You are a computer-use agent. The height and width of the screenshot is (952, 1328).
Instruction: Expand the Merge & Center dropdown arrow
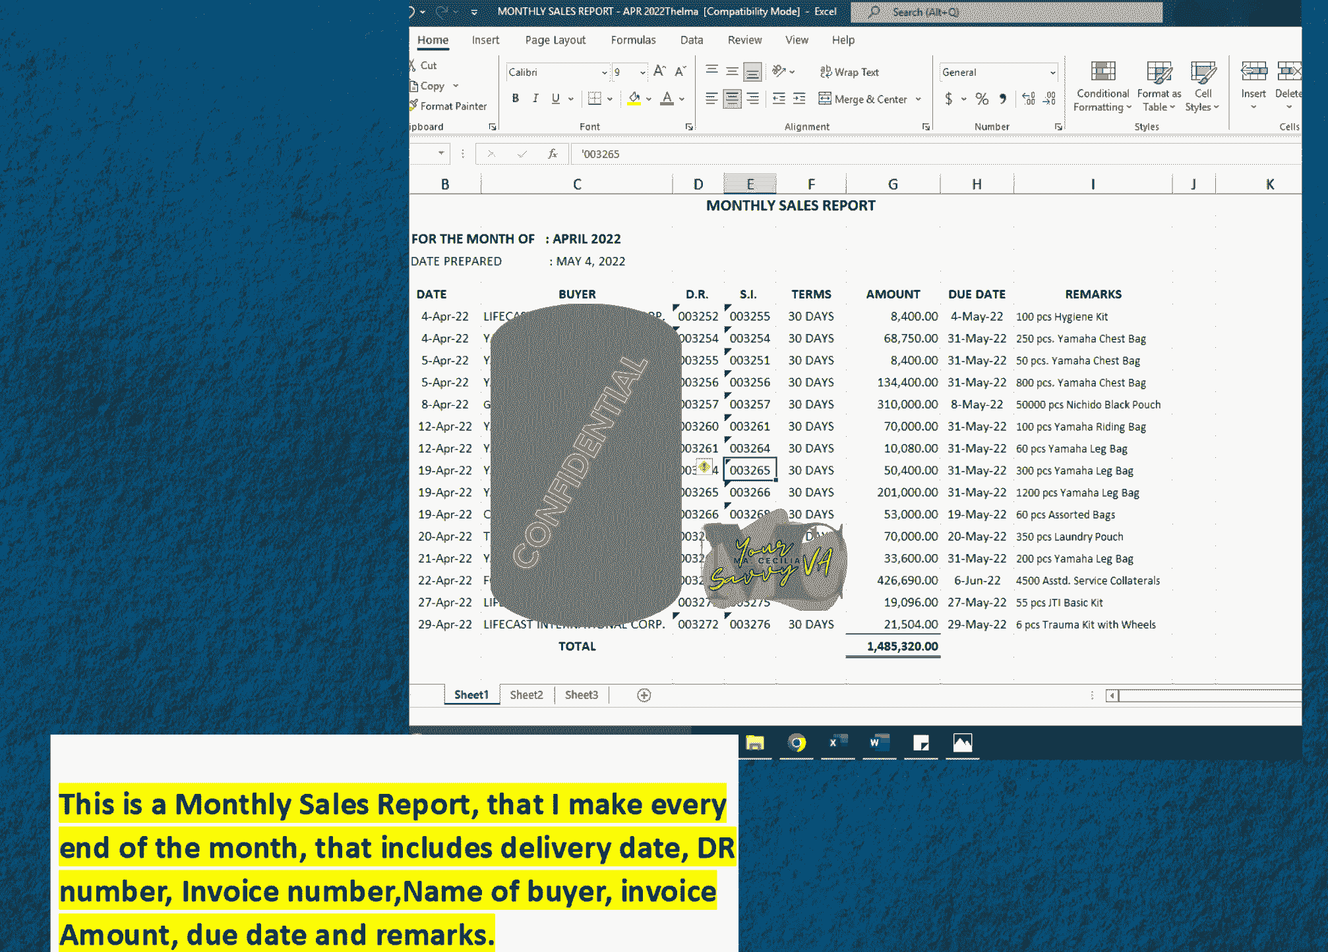pos(919,99)
